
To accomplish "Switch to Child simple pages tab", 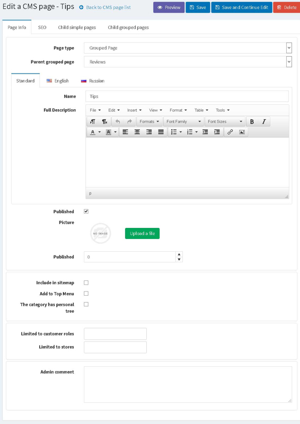I will click(77, 28).
